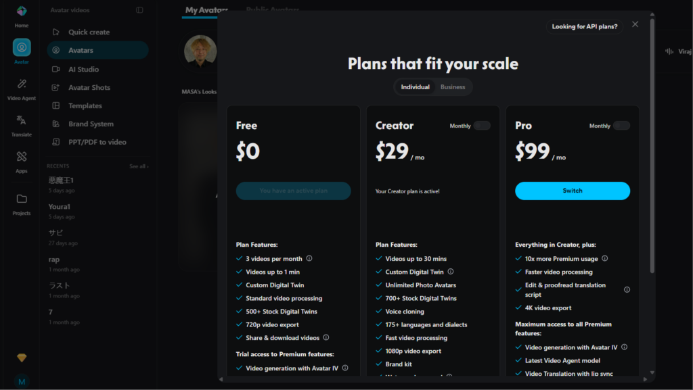Toggle the Pro plan Monthly switch
This screenshot has height=390, width=693.
click(x=621, y=126)
